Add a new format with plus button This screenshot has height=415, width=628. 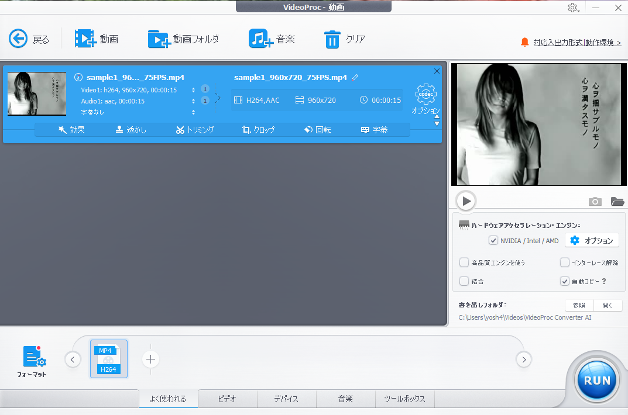(x=150, y=359)
